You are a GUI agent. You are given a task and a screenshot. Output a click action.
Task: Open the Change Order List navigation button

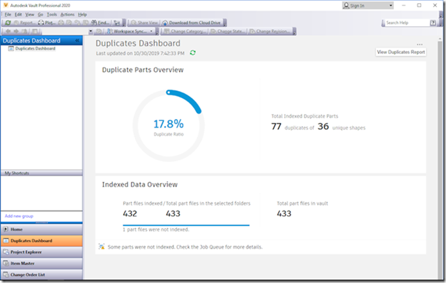pos(42,275)
